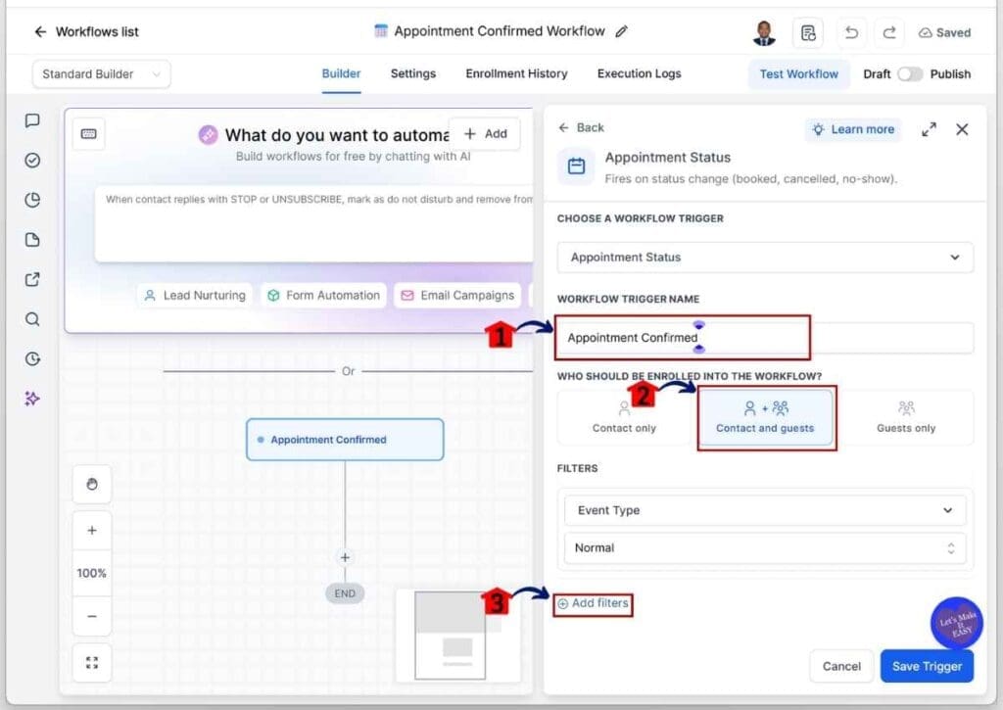This screenshot has width=1003, height=710.
Task: Open the chat bubble sidebar icon
Action: 32,120
